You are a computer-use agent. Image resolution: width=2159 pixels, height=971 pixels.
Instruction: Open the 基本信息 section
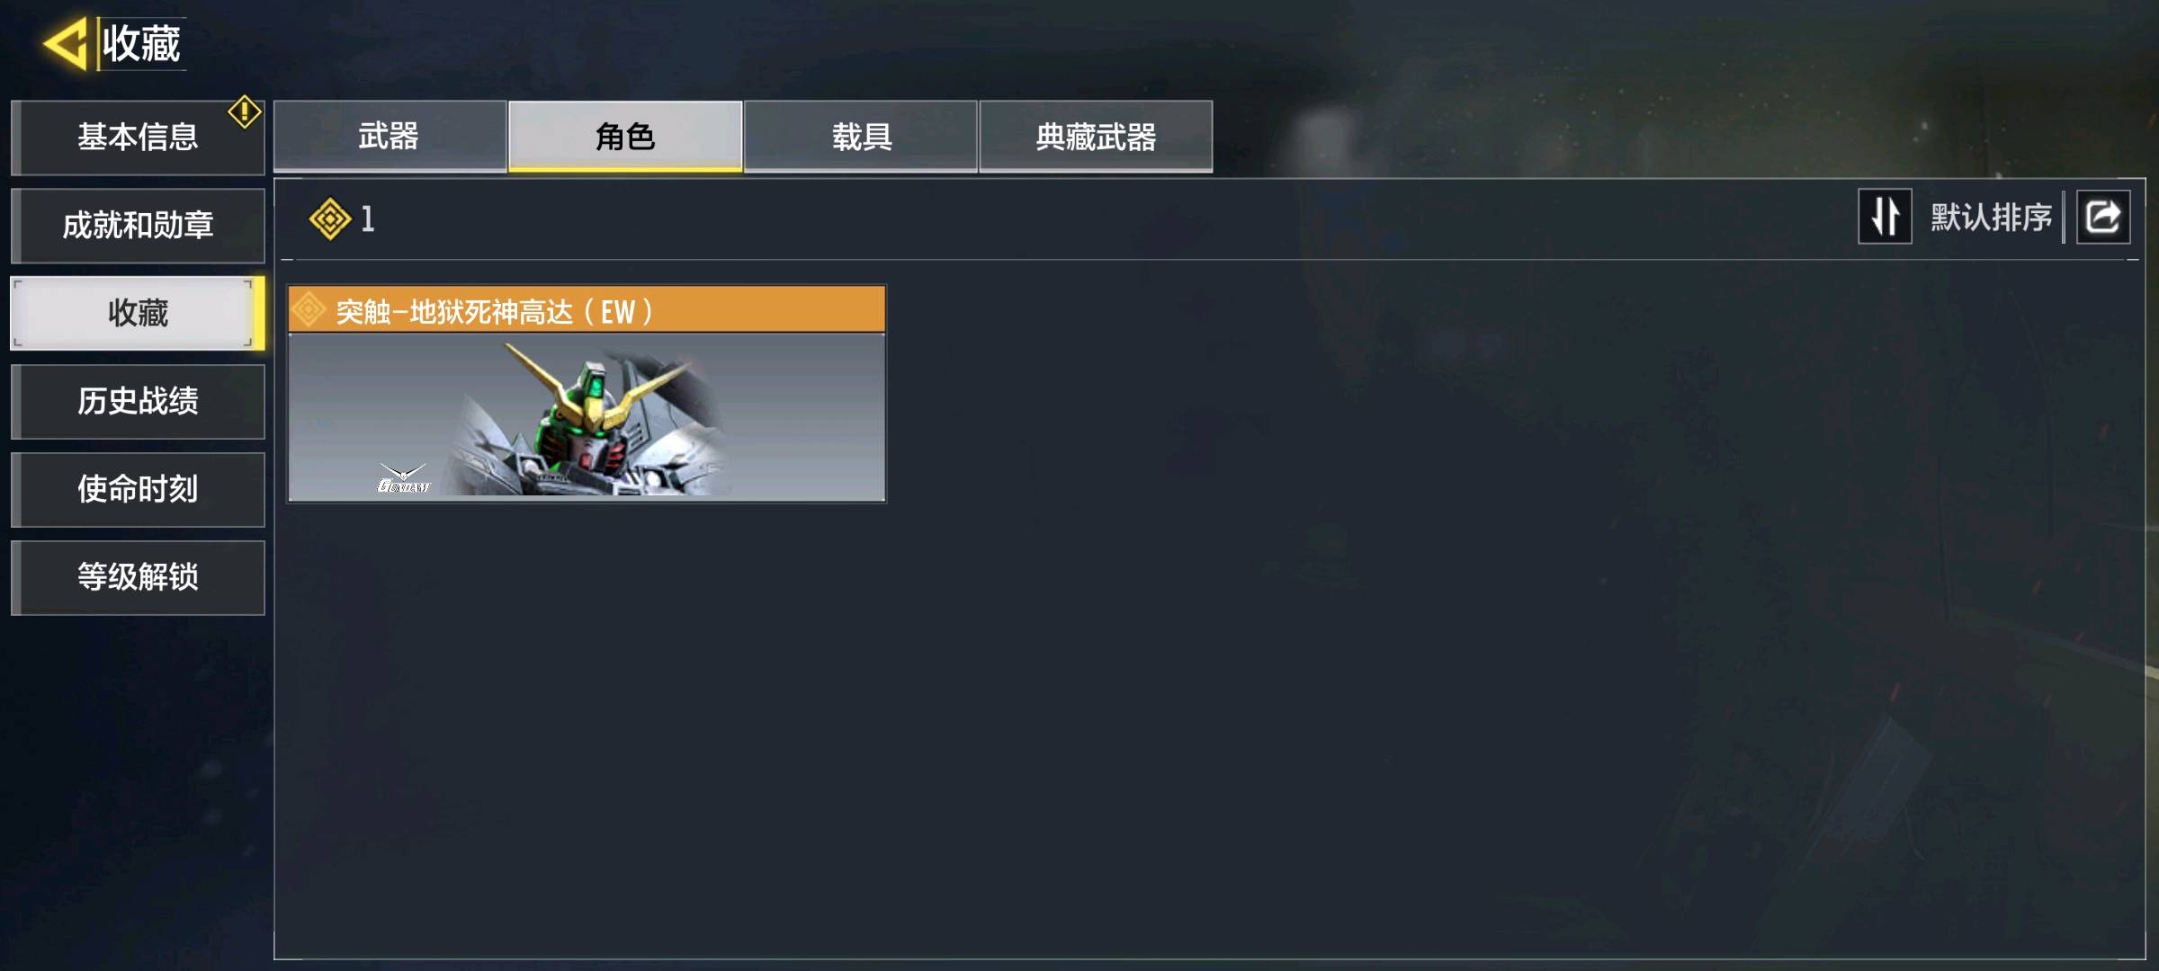[138, 138]
